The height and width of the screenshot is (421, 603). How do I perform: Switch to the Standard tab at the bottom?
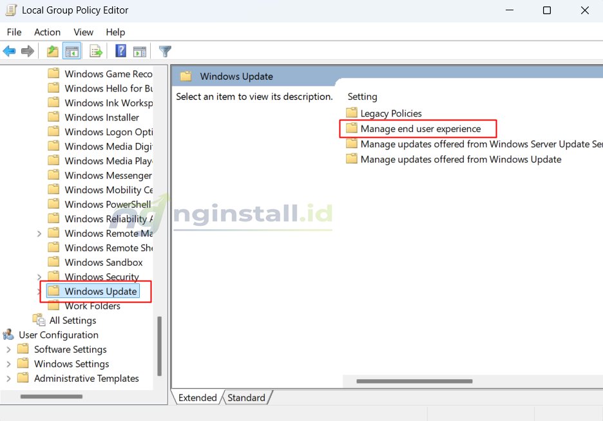(246, 397)
